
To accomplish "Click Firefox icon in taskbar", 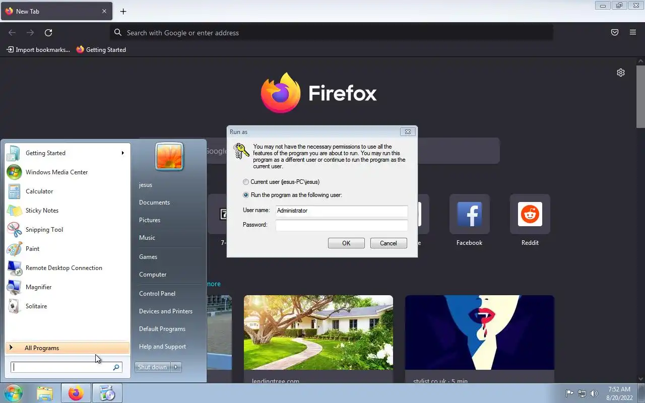I will (76, 393).
